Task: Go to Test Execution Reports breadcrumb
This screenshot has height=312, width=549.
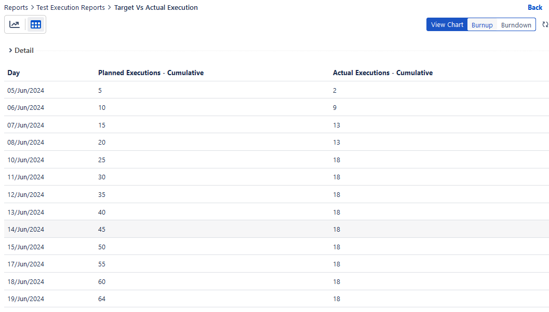Action: (x=71, y=7)
